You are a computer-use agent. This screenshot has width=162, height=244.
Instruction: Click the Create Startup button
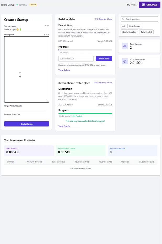point(26,124)
